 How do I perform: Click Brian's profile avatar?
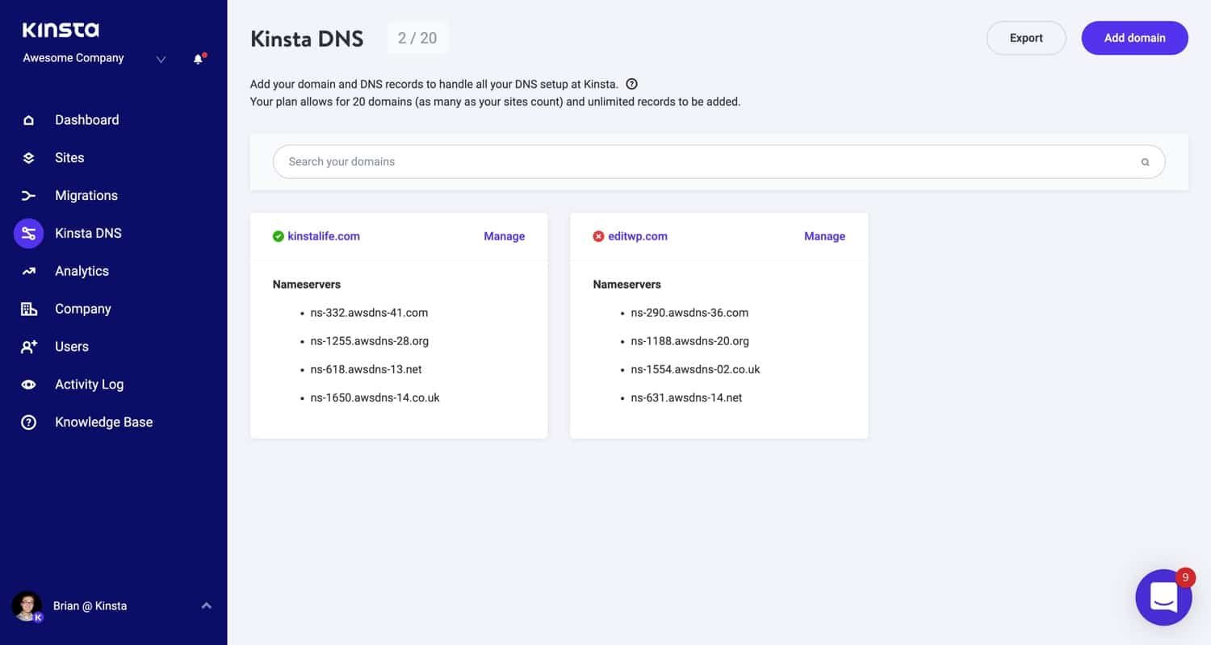coord(27,606)
